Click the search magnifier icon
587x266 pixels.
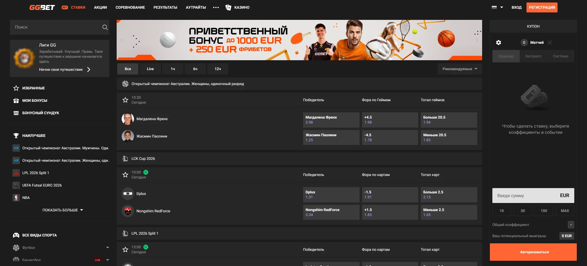(x=105, y=27)
